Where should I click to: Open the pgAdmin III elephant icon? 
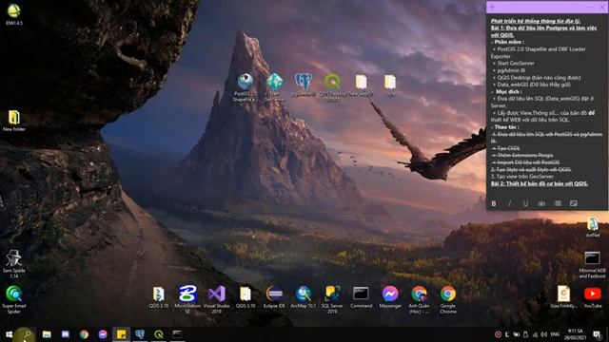point(303,85)
